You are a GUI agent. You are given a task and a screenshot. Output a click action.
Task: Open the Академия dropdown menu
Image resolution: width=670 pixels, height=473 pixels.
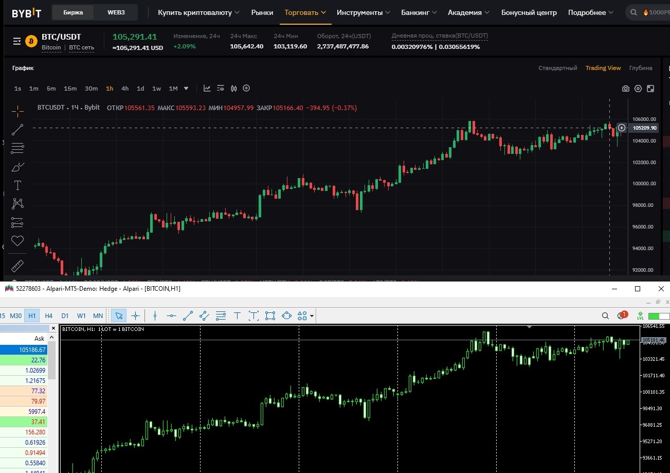tap(469, 12)
